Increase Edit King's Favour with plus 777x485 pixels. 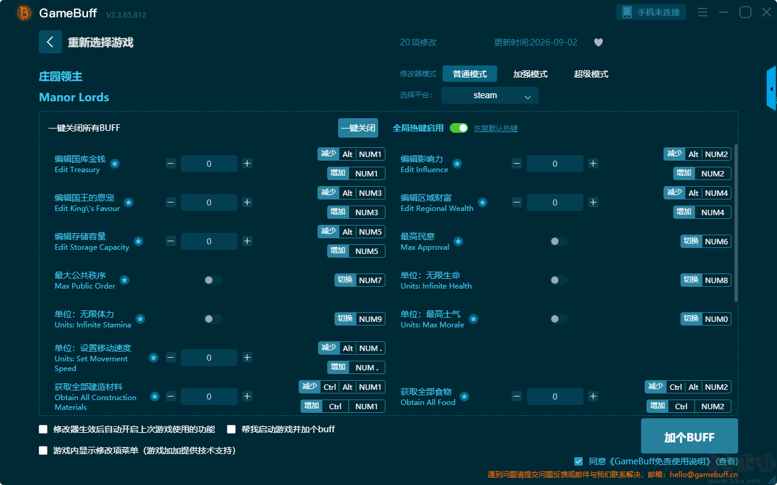pyautogui.click(x=247, y=202)
